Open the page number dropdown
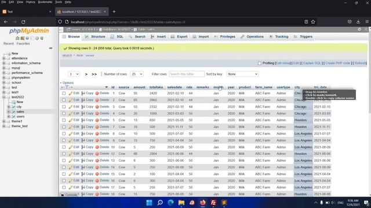The image size is (371, 208). (74, 74)
